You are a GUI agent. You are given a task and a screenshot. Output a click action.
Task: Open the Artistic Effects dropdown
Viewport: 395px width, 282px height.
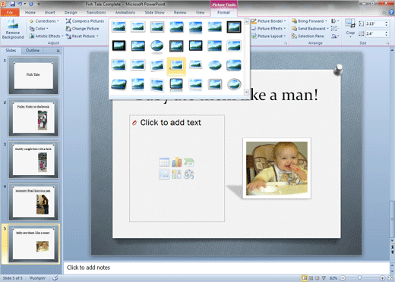[46, 36]
